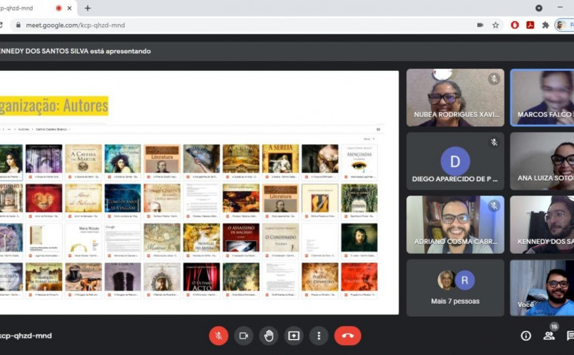Bookmark this page with the star icon
This screenshot has width=574, height=355.
click(x=495, y=25)
